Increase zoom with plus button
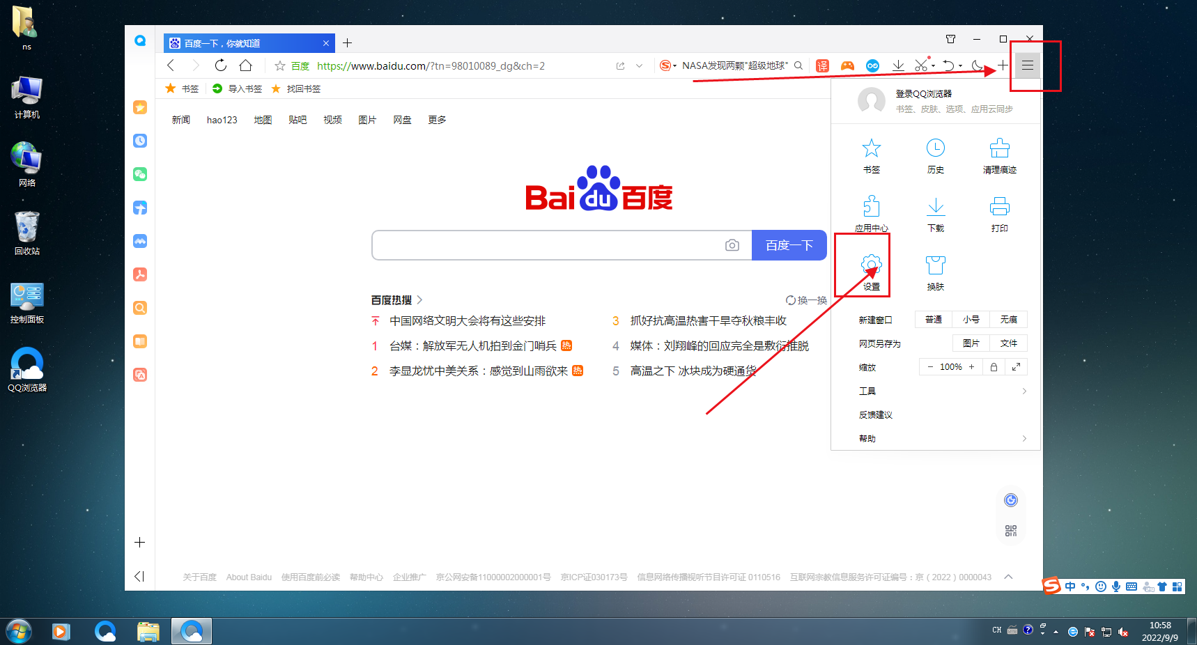Viewport: 1197px width, 645px height. tap(971, 367)
